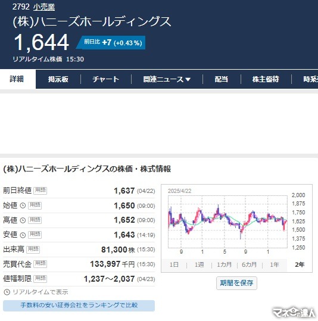Click the 前日比 +7 (+0.43%) badge
This screenshot has height=321, width=318.
(x=111, y=43)
